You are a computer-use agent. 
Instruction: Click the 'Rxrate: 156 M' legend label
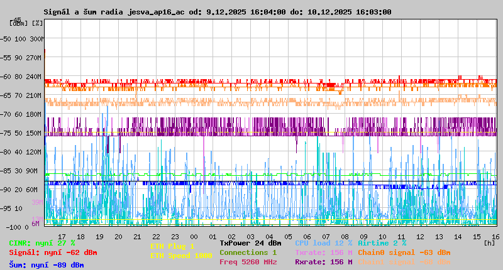pyautogui.click(x=324, y=262)
